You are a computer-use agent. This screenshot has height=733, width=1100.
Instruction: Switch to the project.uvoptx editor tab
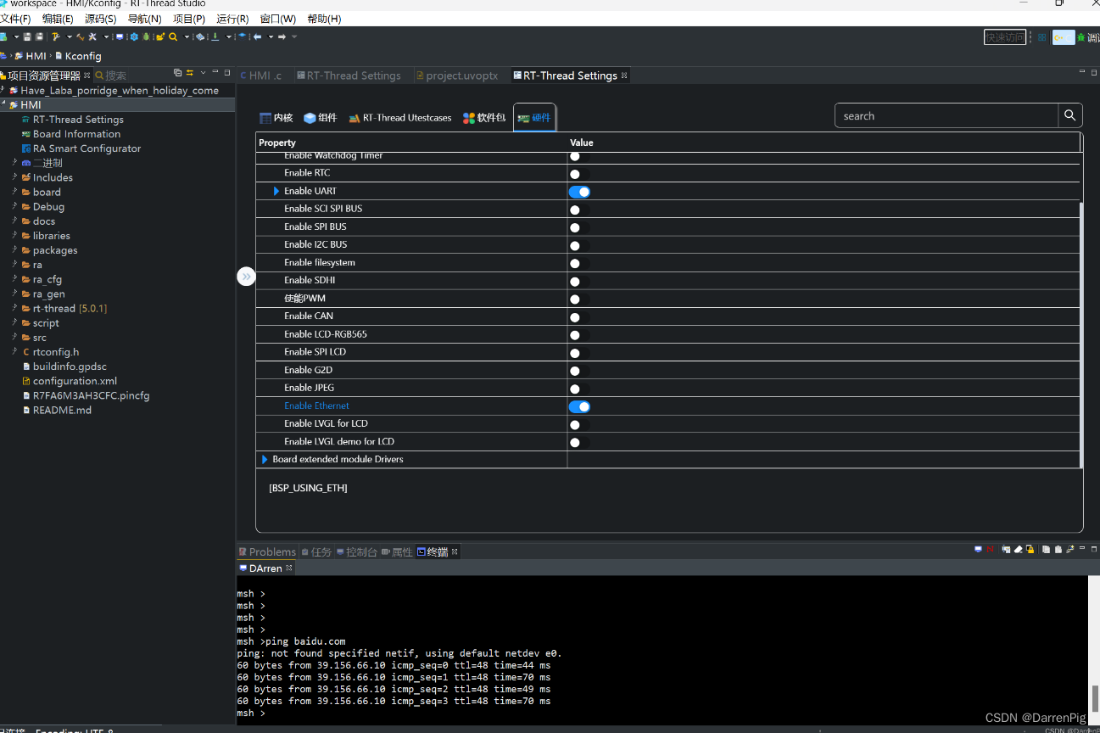[x=456, y=76]
